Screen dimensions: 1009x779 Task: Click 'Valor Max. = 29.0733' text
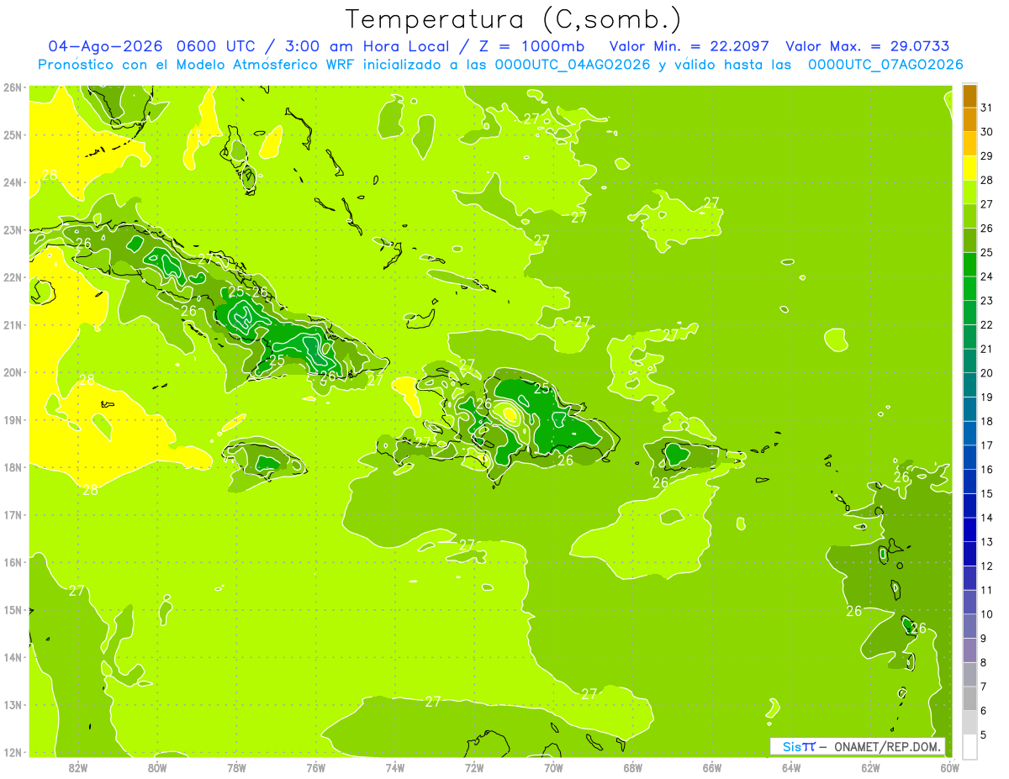pyautogui.click(x=868, y=46)
